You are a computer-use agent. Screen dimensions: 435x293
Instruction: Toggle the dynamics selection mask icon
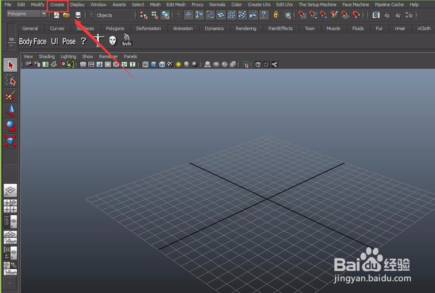pos(242,15)
